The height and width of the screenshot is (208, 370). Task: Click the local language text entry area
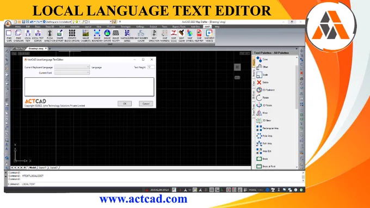(89, 87)
